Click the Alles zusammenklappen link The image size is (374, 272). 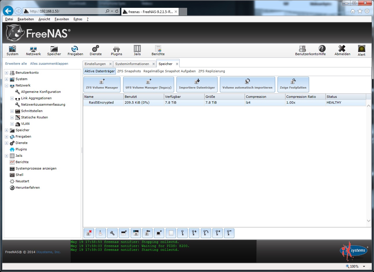[49, 64]
